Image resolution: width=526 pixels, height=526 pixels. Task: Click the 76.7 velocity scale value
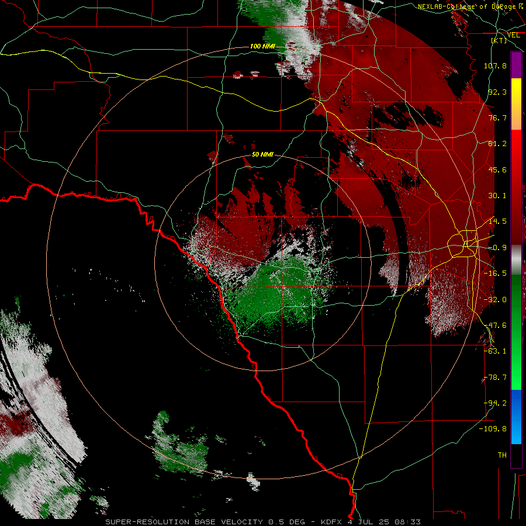pos(497,117)
